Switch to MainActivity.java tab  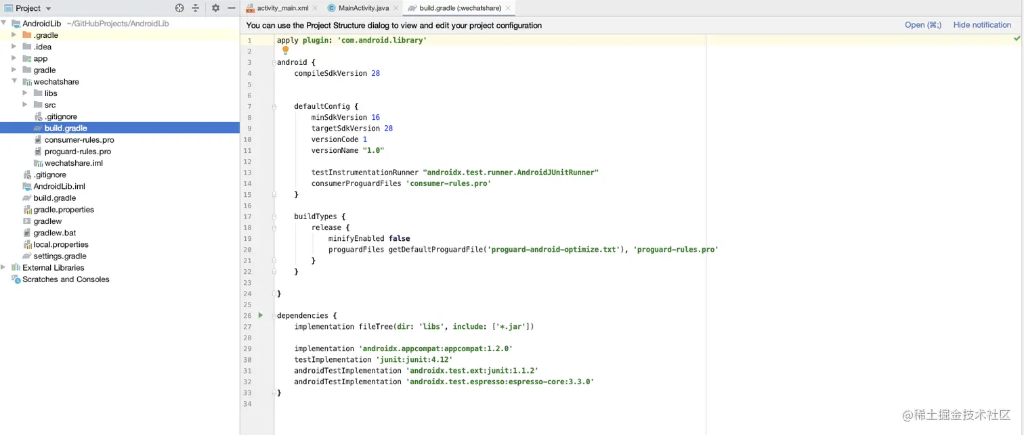click(x=364, y=8)
